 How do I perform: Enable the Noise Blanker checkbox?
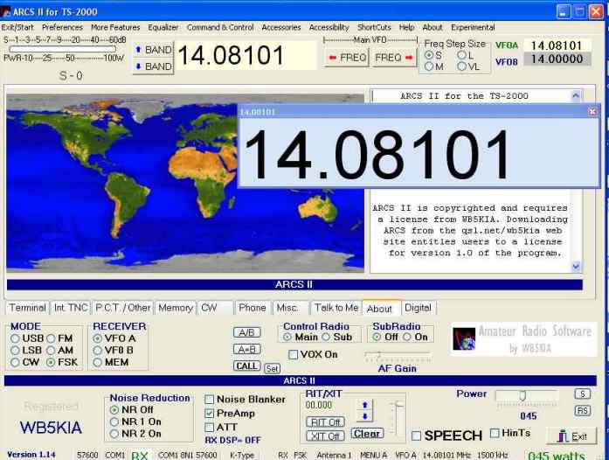pyautogui.click(x=210, y=400)
